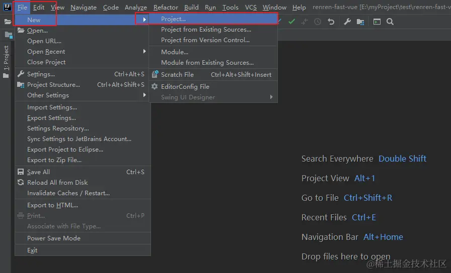The image size is (451, 273).
Task: Click Run Anything toolbar window icon
Action: [377, 22]
